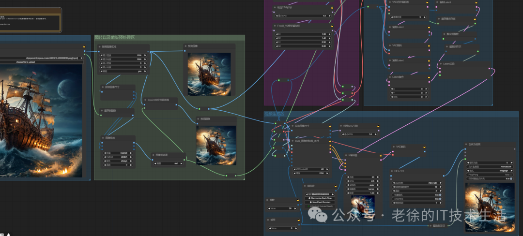Toggle the Ping-Pong option in 合并为视频 node
Screen dimensions: 523x236
(489, 175)
